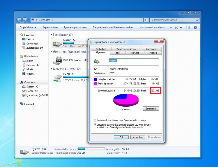Click the refresh icon beside address bar
This screenshot has width=218, height=167.
146,20
